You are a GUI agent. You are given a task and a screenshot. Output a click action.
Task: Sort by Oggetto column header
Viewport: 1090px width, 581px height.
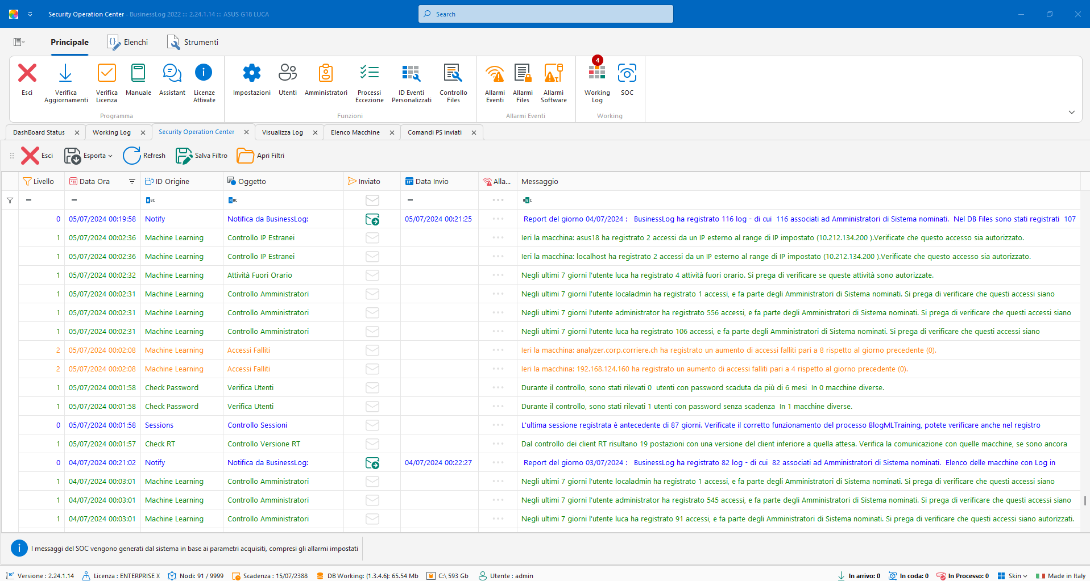tap(283, 181)
